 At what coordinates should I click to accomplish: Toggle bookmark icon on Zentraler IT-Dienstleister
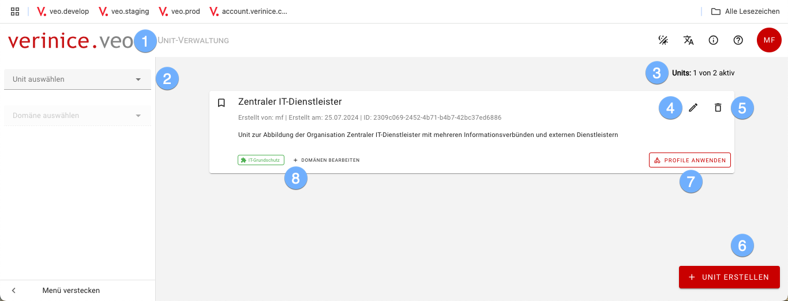tap(221, 103)
